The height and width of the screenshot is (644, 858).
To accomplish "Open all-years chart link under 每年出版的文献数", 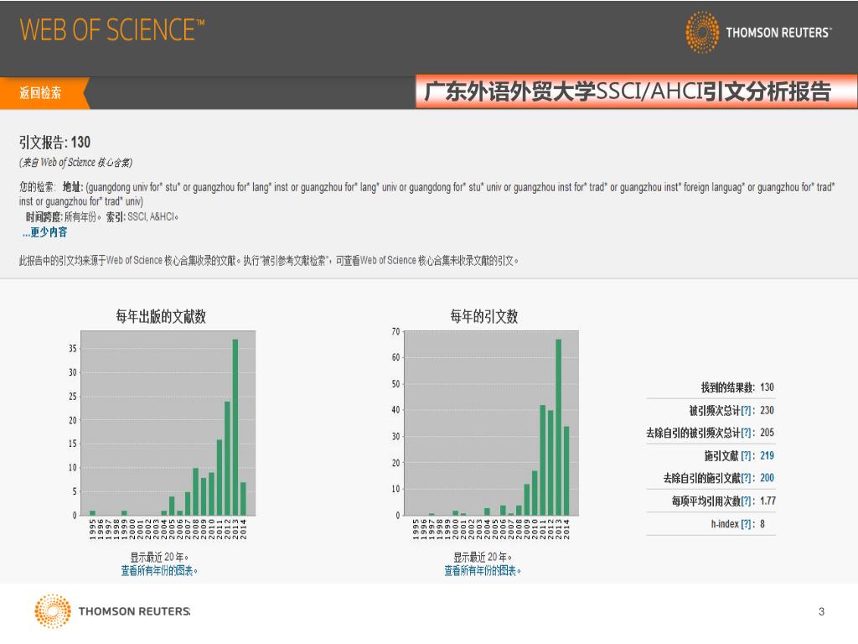I will click(159, 570).
